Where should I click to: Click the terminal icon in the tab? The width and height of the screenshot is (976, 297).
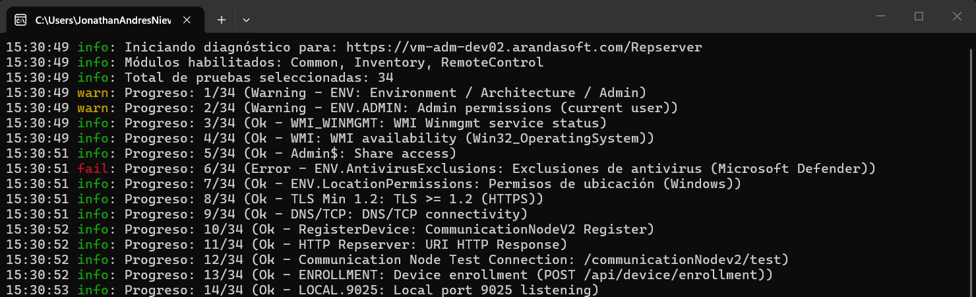click(20, 20)
